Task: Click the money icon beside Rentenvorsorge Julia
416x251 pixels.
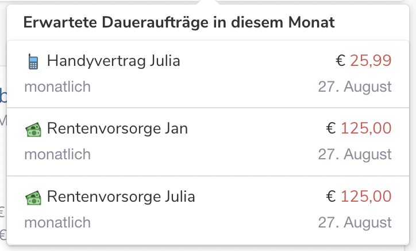Action: (33, 198)
